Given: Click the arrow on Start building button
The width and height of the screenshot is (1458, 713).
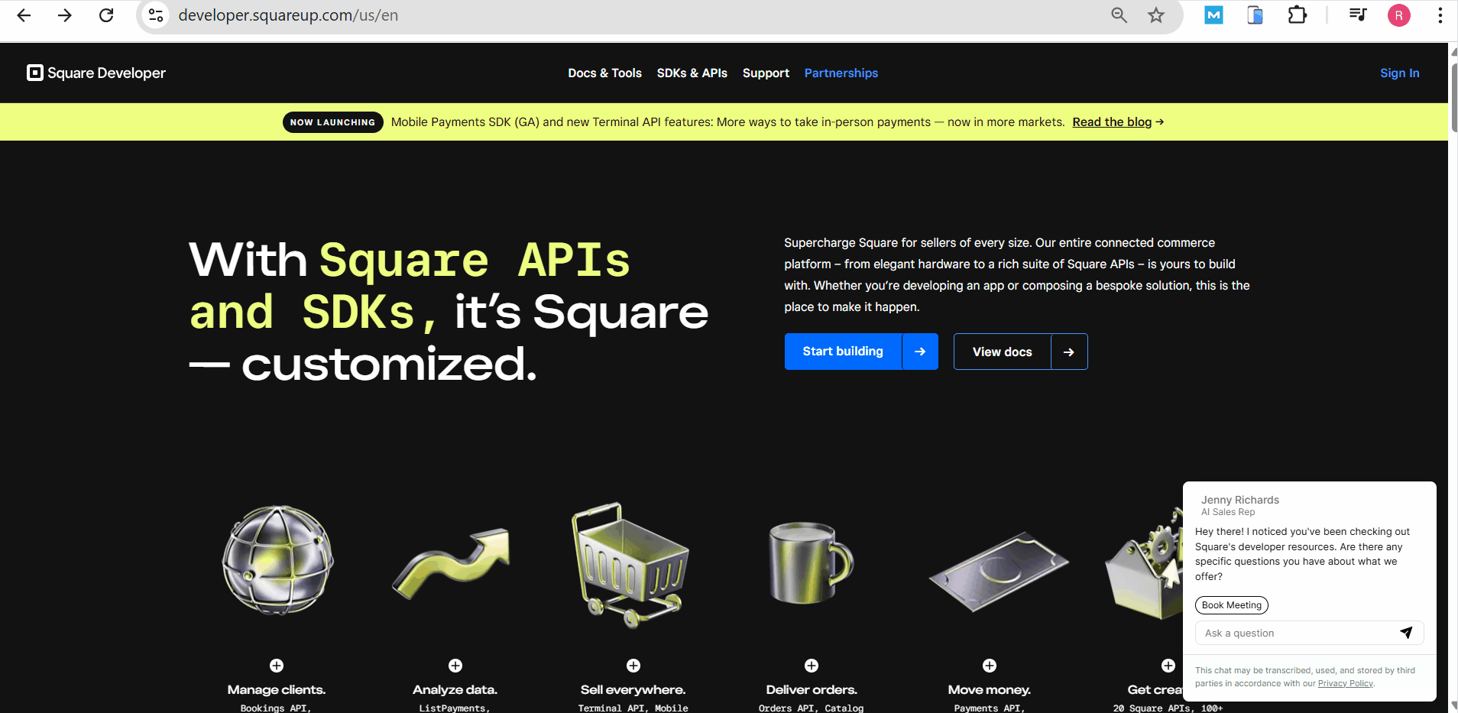Looking at the screenshot, I should (920, 352).
